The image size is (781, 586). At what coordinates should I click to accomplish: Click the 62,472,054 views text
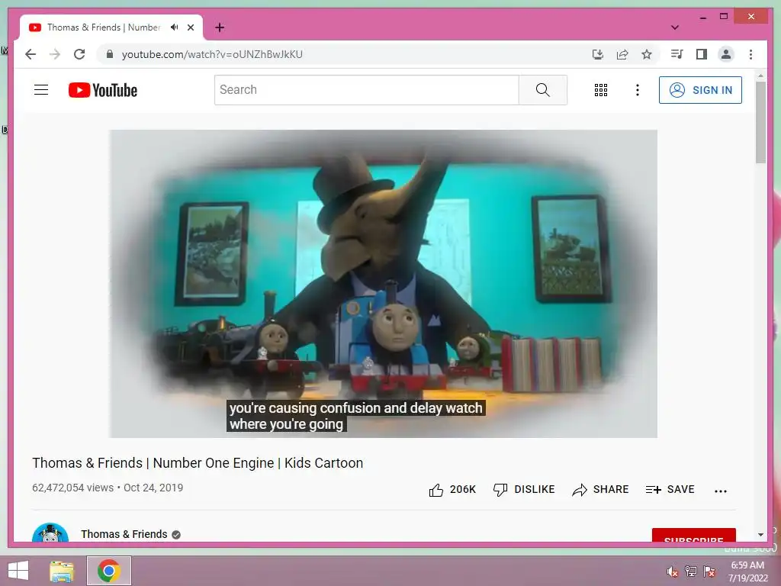point(72,488)
